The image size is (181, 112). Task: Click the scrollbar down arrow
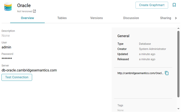[x=178, y=109]
